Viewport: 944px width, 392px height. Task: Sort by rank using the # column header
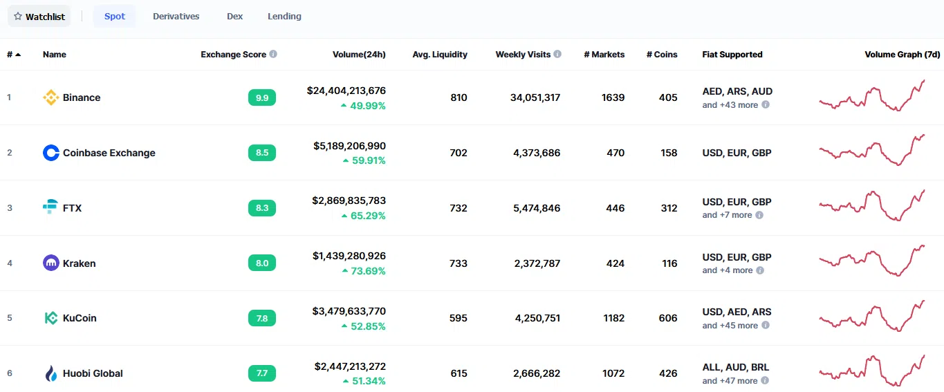click(13, 54)
